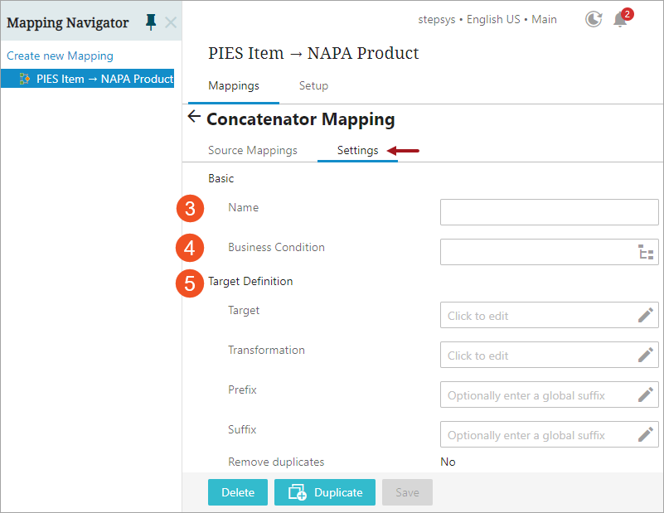Viewport: 664px width, 513px height.
Task: Go back using the left arrow
Action: (194, 117)
